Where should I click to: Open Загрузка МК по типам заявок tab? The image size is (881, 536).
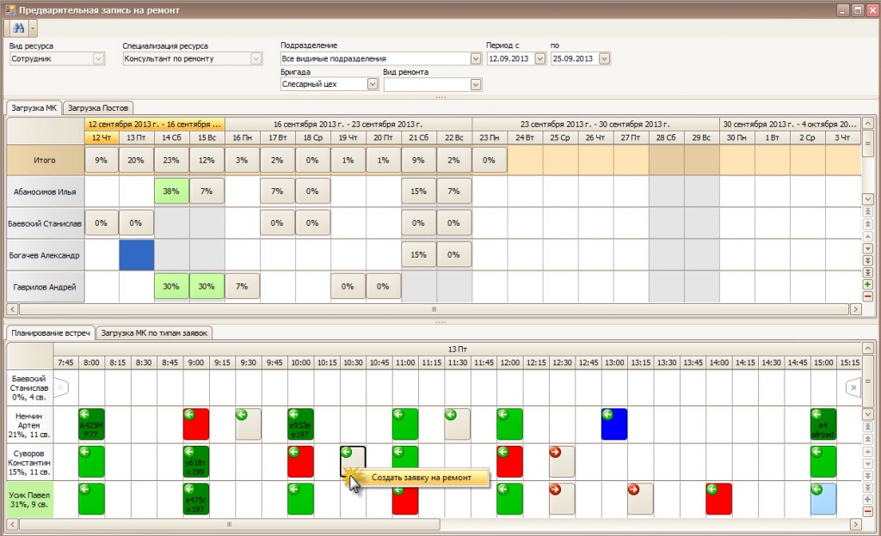(x=154, y=332)
